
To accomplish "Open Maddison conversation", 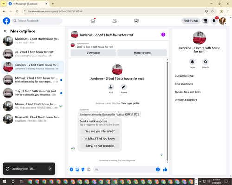I will pos(32,41).
